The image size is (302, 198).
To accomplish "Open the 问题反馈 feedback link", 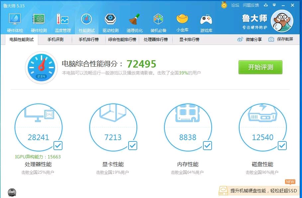I will click(x=251, y=5).
